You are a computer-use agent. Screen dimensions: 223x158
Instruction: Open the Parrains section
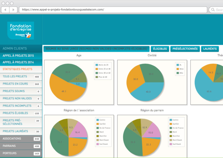point(21,146)
